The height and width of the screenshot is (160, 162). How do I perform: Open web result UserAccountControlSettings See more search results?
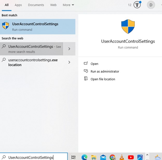coord(32,49)
